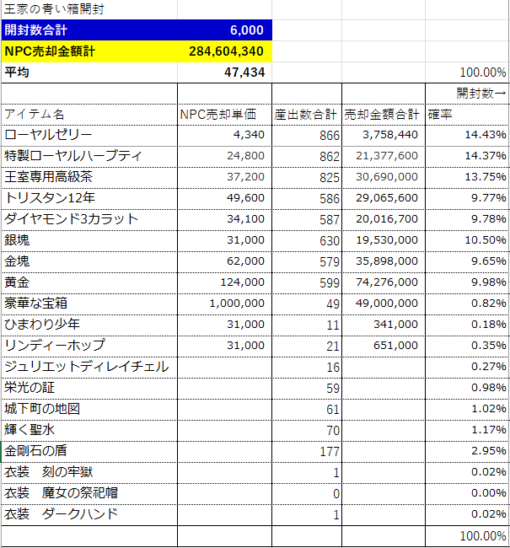Click the 豪華な宝箱 unit price 1,000,000 cell
Image resolution: width=510 pixels, height=548 pixels.
pyautogui.click(x=224, y=304)
